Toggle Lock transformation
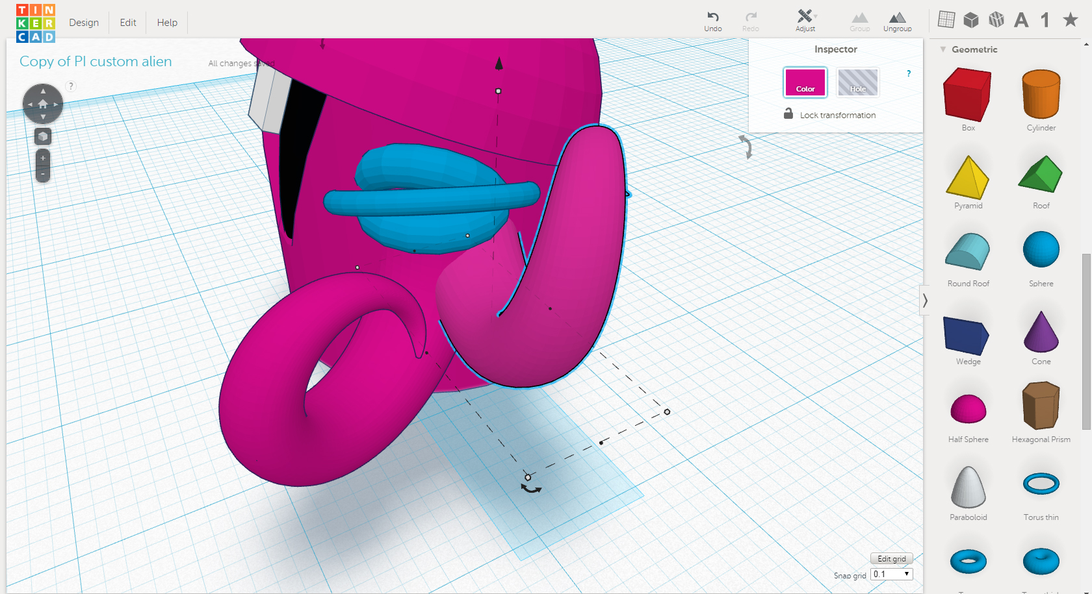The height and width of the screenshot is (594, 1092). tap(830, 114)
